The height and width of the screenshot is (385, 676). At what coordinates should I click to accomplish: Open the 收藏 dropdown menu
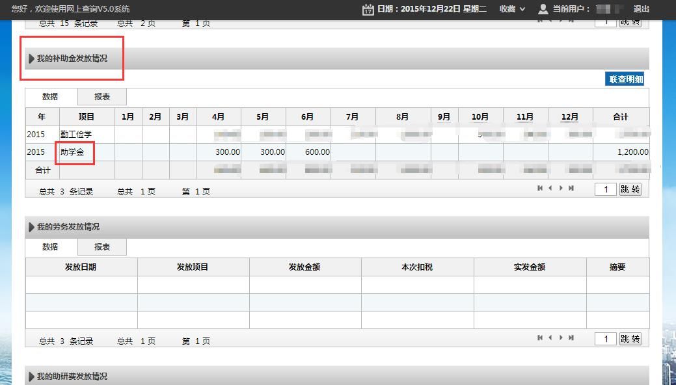[512, 9]
